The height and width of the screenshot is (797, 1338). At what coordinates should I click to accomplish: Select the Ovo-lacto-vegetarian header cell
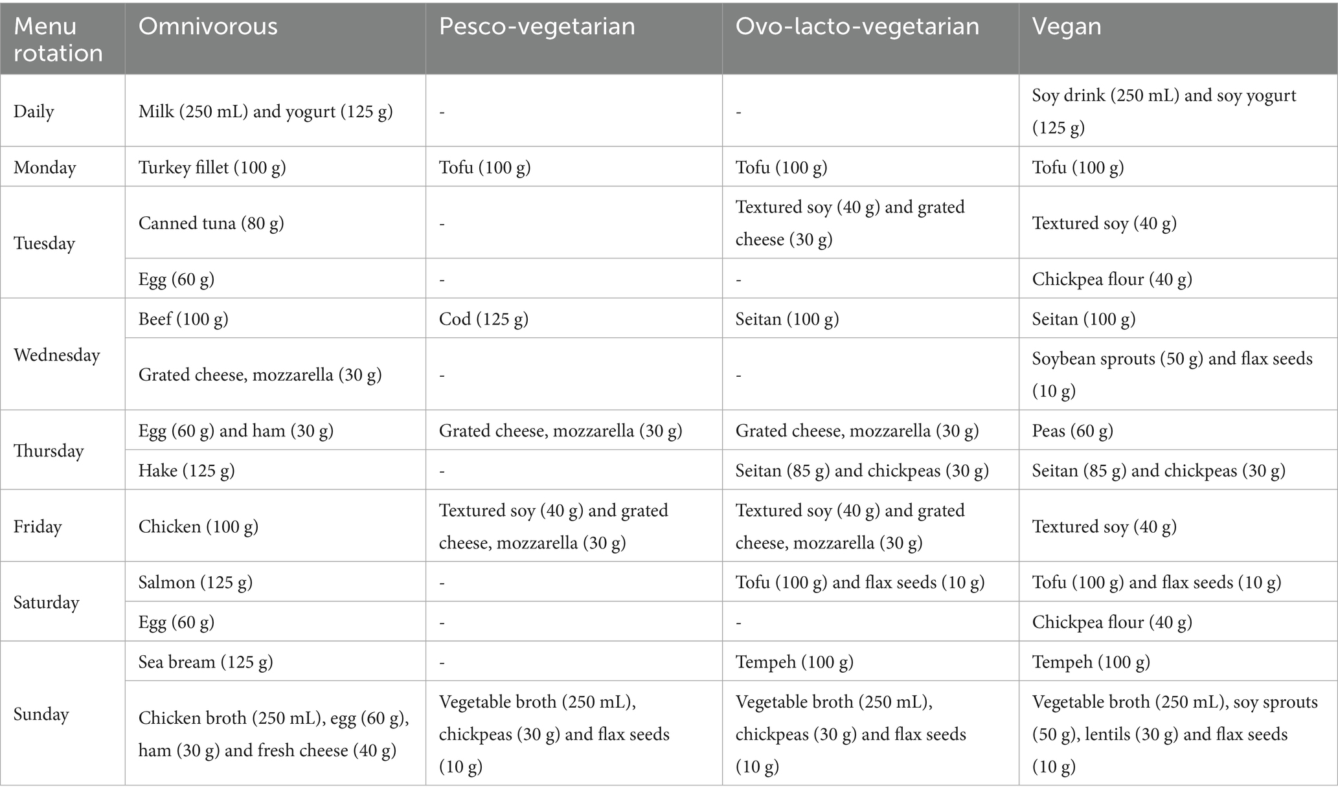(x=857, y=27)
